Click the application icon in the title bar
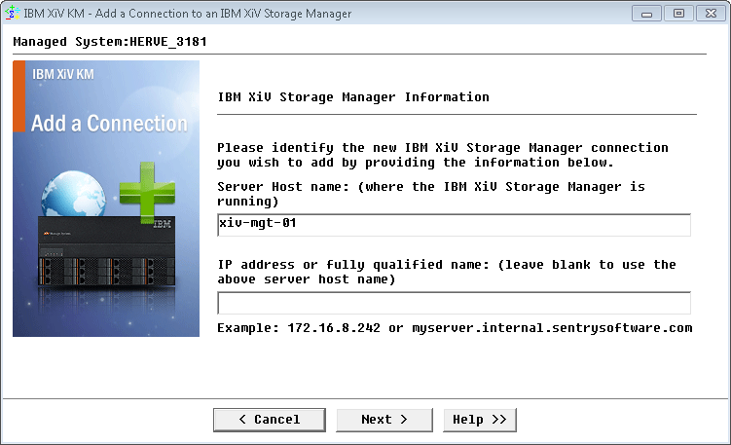 click(14, 14)
